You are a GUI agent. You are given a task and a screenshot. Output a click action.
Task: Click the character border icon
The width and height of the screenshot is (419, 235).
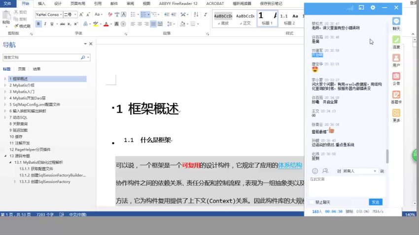pos(123,14)
